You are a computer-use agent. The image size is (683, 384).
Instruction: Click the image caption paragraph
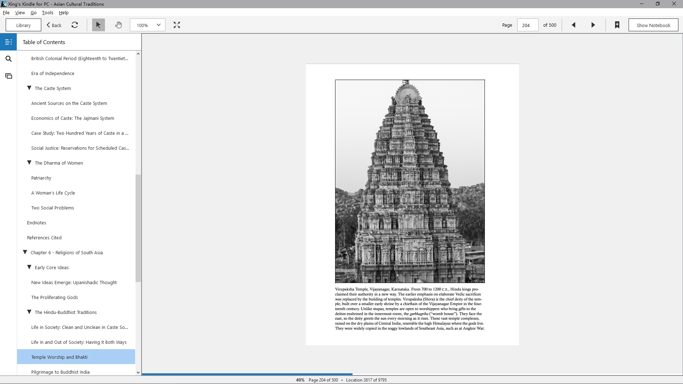pyautogui.click(x=410, y=309)
